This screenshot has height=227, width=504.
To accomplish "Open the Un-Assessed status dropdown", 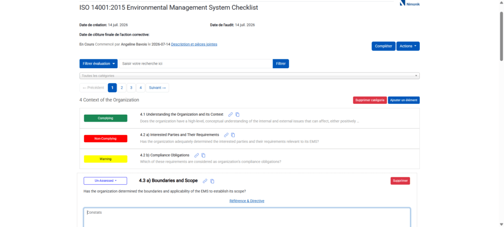I will tap(105, 181).
